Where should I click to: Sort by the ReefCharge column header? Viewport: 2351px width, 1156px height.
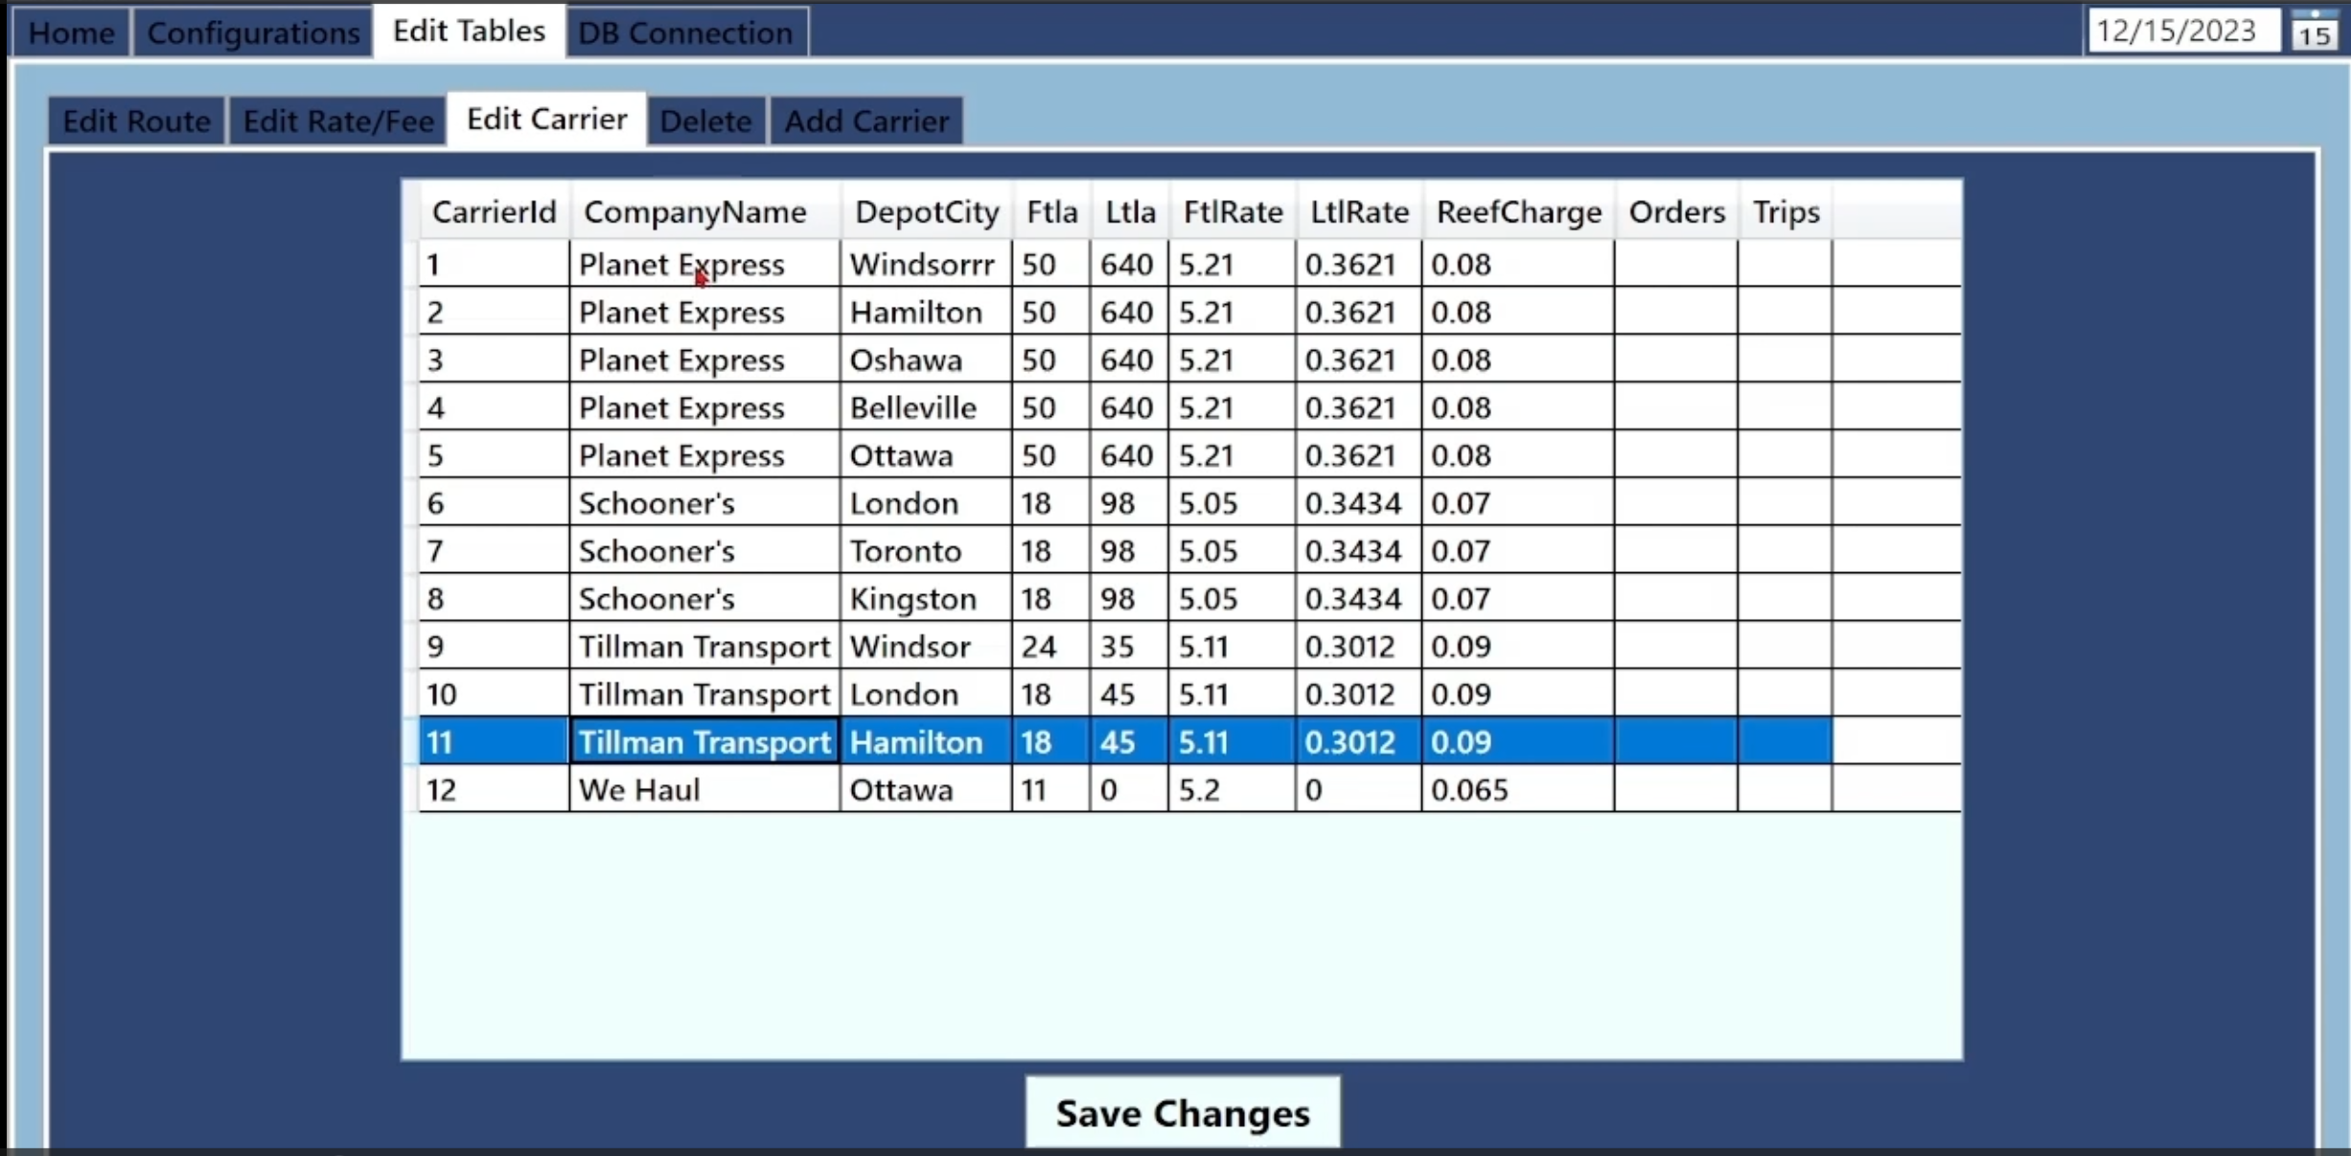click(1518, 212)
